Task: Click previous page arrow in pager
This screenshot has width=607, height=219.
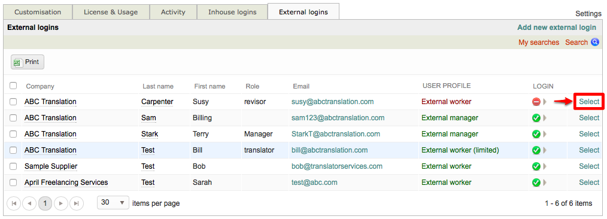Action: 29,203
